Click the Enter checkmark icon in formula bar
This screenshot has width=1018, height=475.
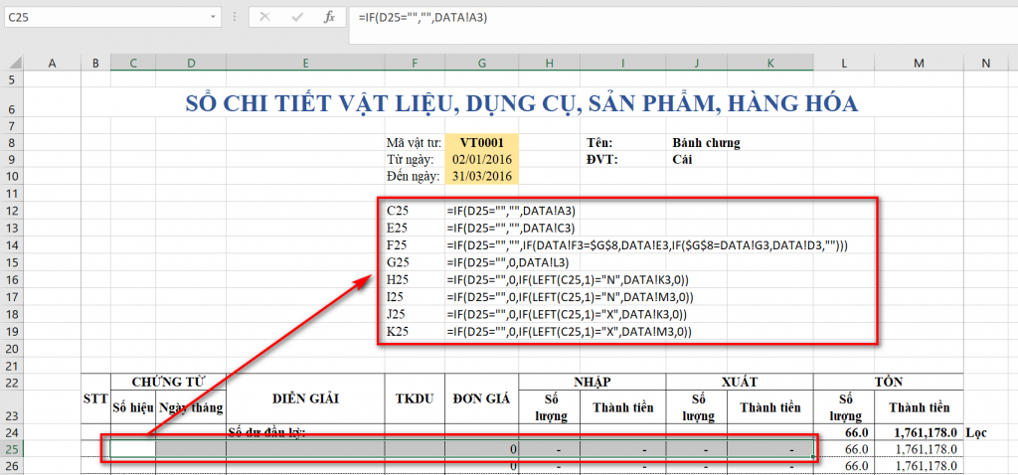(x=298, y=18)
